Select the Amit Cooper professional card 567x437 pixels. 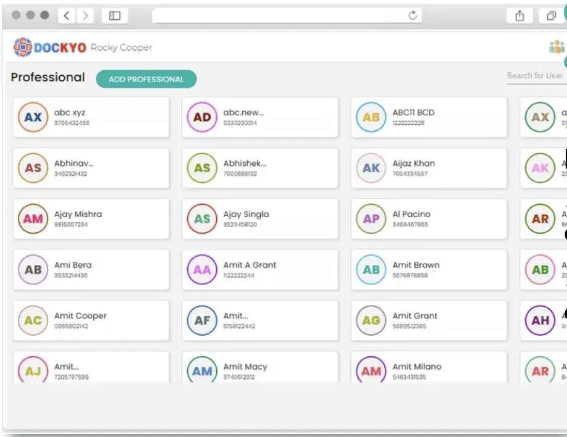tap(91, 320)
